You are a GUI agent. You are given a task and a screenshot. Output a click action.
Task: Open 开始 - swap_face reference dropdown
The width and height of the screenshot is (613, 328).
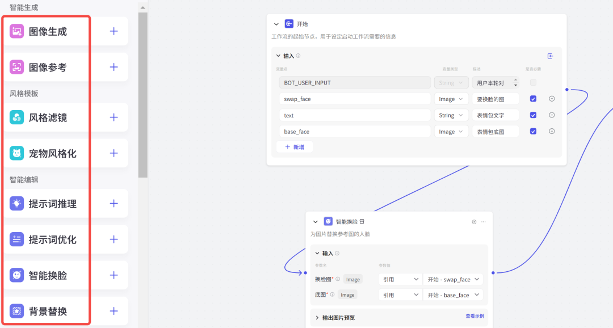tap(453, 279)
